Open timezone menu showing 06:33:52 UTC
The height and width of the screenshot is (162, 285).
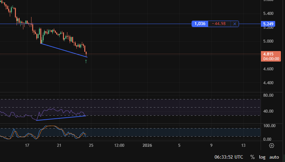click(x=229, y=157)
